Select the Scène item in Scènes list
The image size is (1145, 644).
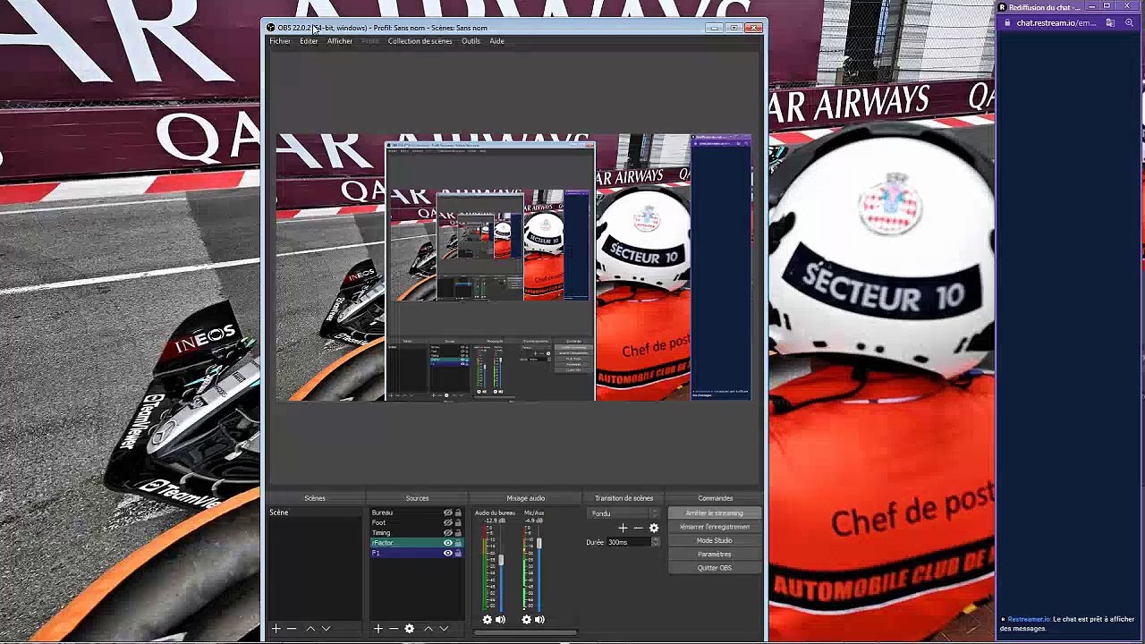coord(316,513)
